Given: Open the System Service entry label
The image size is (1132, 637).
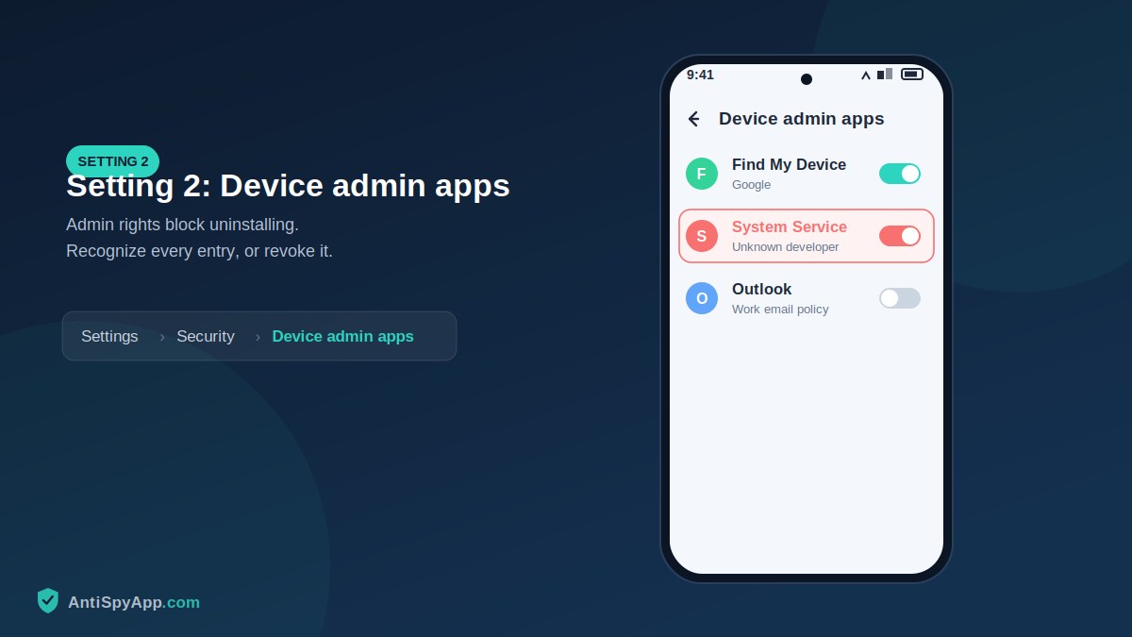Looking at the screenshot, I should click(790, 226).
